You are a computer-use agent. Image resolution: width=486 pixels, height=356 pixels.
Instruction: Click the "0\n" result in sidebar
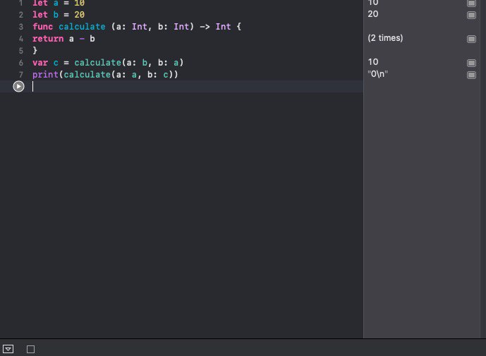(377, 74)
